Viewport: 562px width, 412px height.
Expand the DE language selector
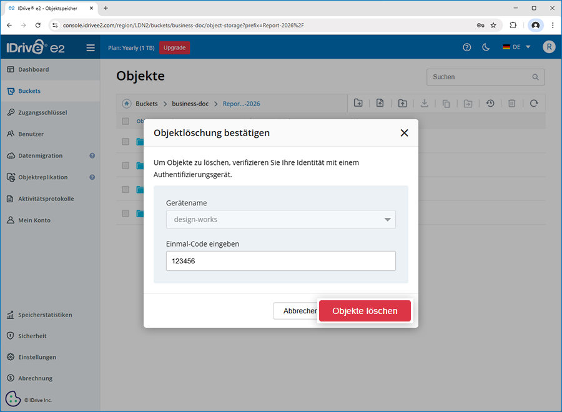(x=516, y=47)
